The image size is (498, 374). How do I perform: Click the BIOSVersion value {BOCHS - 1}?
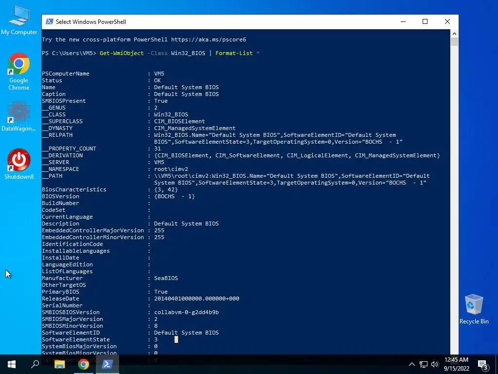[175, 196]
